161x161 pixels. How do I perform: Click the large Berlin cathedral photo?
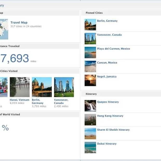(42, 87)
